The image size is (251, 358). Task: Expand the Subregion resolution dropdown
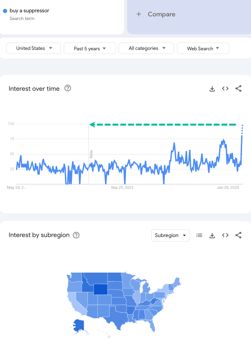(170, 235)
